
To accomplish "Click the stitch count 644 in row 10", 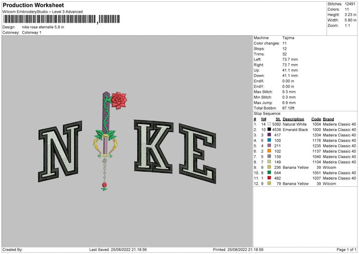I will [x=278, y=173].
